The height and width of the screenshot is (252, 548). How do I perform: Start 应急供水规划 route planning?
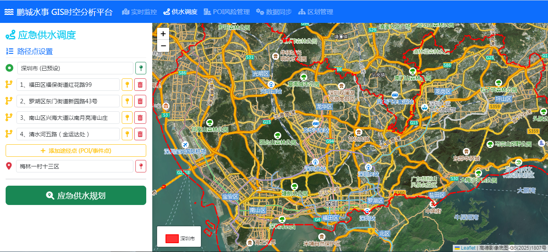point(76,196)
